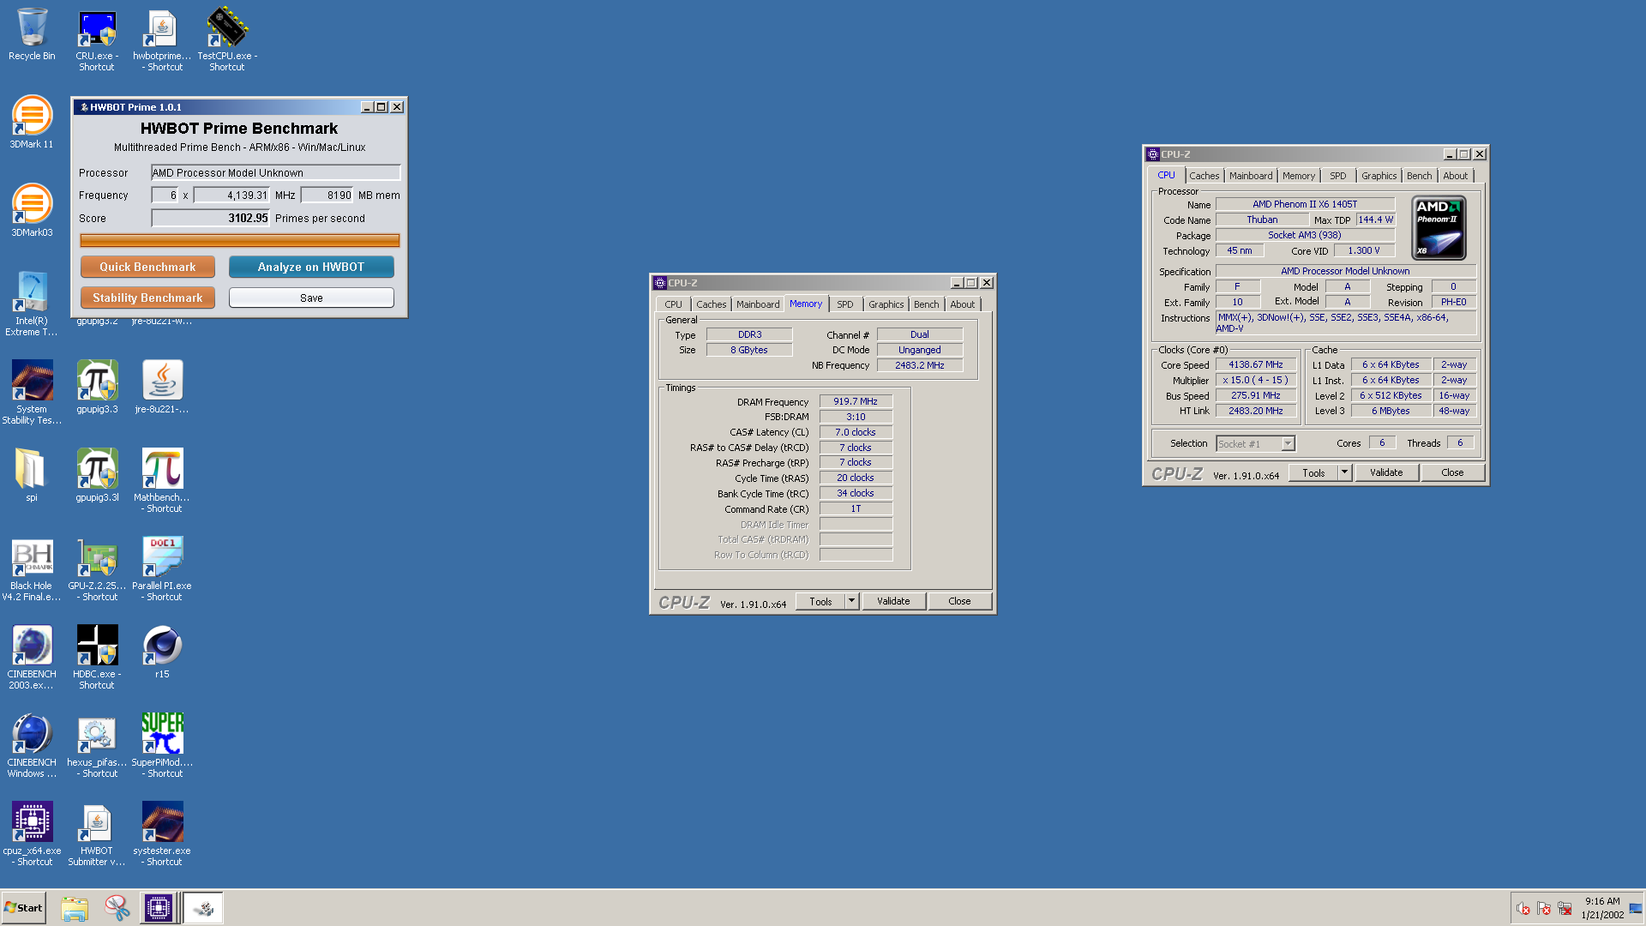Image resolution: width=1646 pixels, height=926 pixels.
Task: Open CINEBENCH Windows desktop icon
Action: [x=32, y=745]
